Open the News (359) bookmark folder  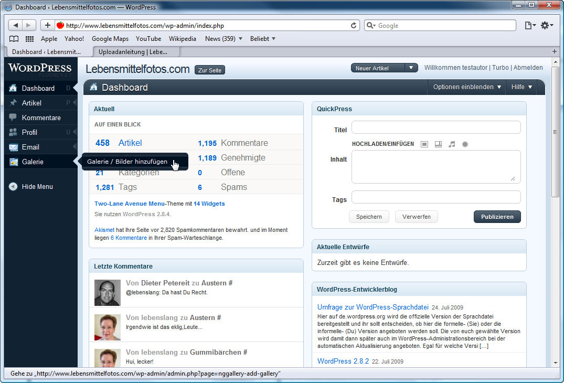224,39
